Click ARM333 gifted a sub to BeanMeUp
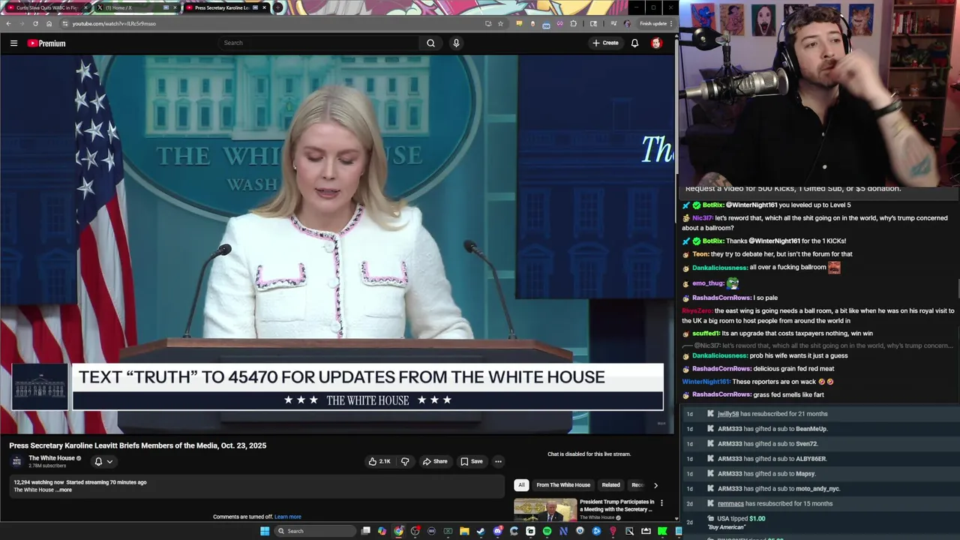The height and width of the screenshot is (540, 960). coord(772,429)
